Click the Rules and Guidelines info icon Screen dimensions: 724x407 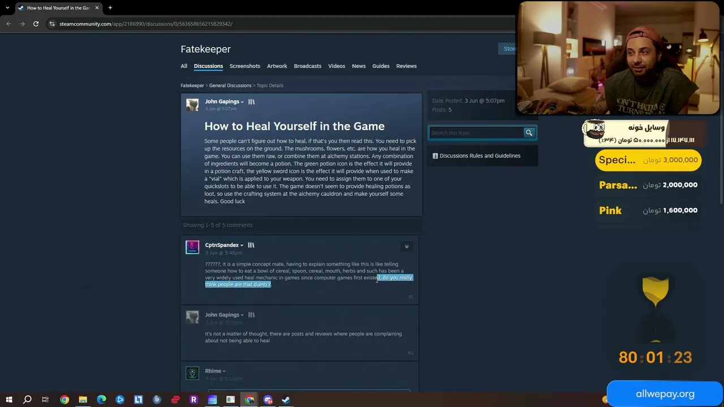[x=435, y=156]
